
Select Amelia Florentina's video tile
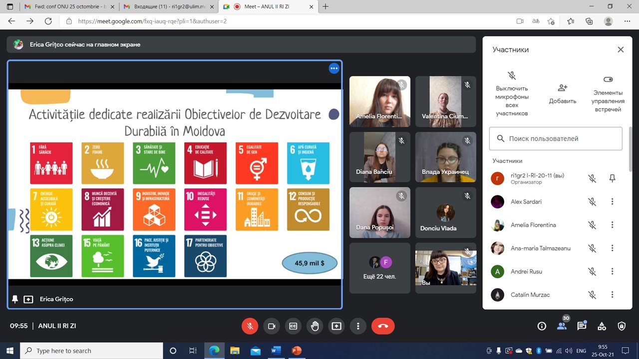coord(380,101)
